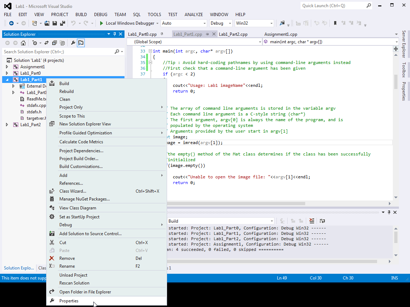The height and width of the screenshot is (307, 410).
Task: Click the Collapse All icon in Solution Explorer
Action: pos(54,43)
